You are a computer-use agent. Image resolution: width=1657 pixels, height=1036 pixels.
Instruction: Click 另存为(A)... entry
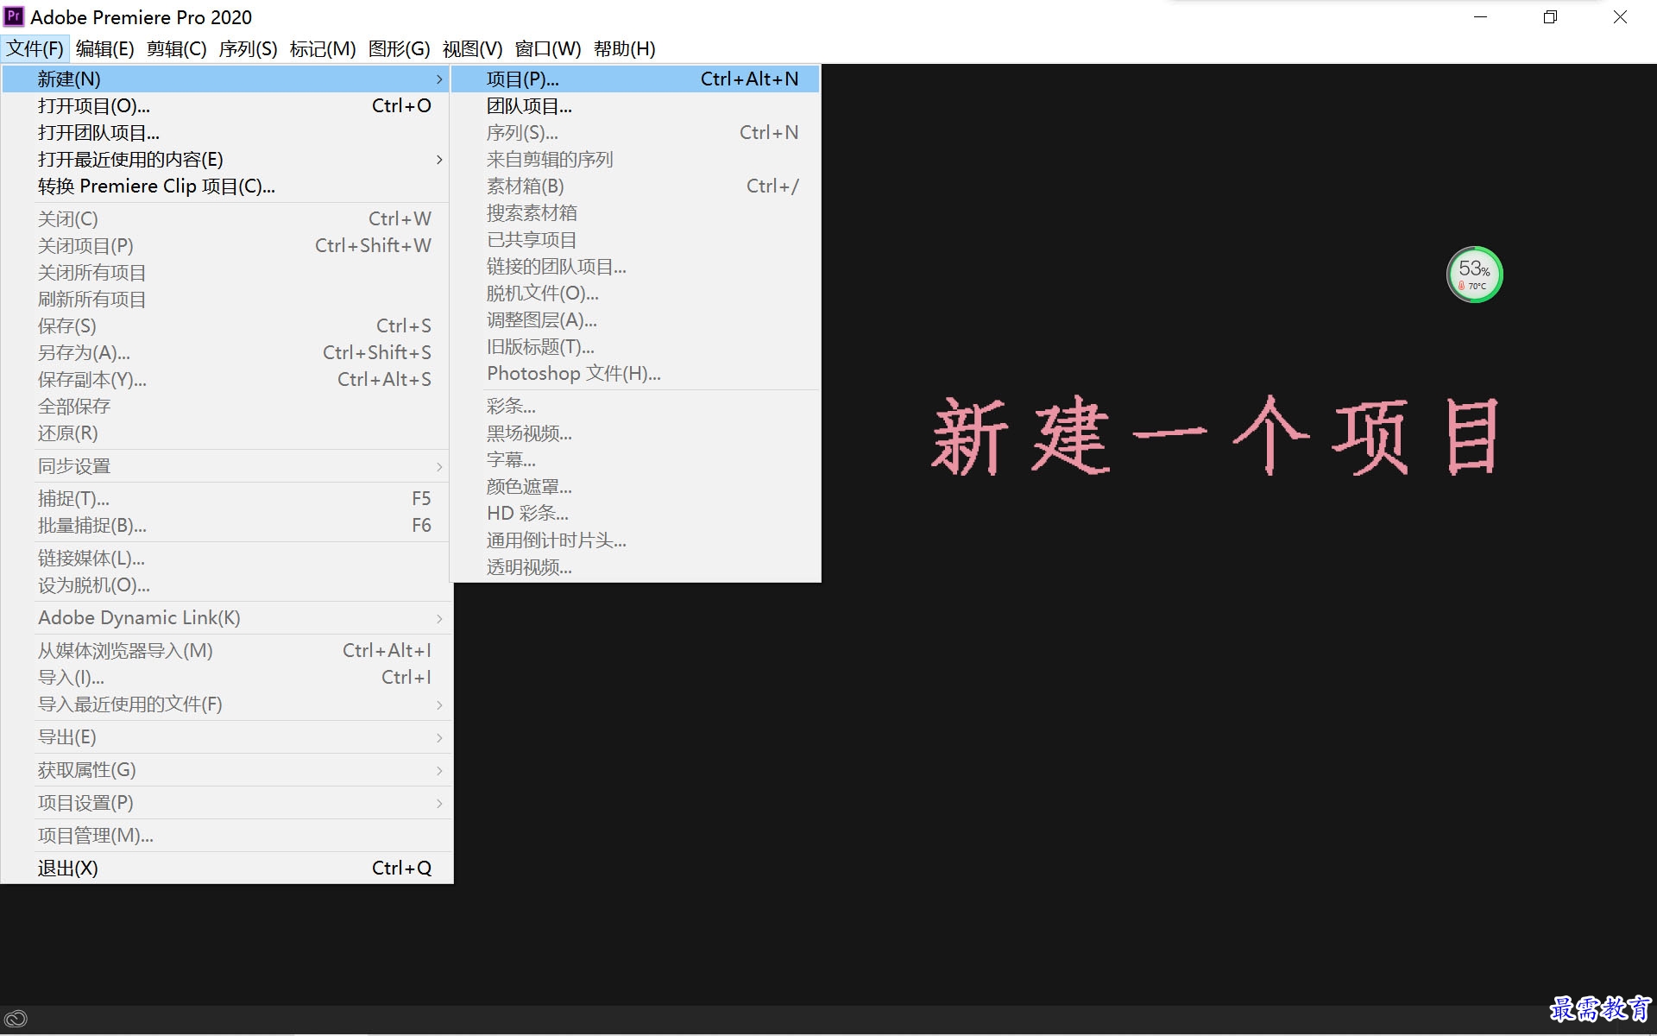(226, 352)
